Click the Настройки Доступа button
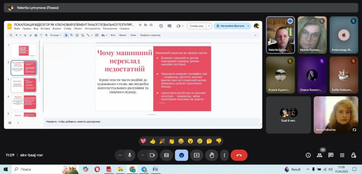This screenshot has width=362, height=174. tap(232, 26)
